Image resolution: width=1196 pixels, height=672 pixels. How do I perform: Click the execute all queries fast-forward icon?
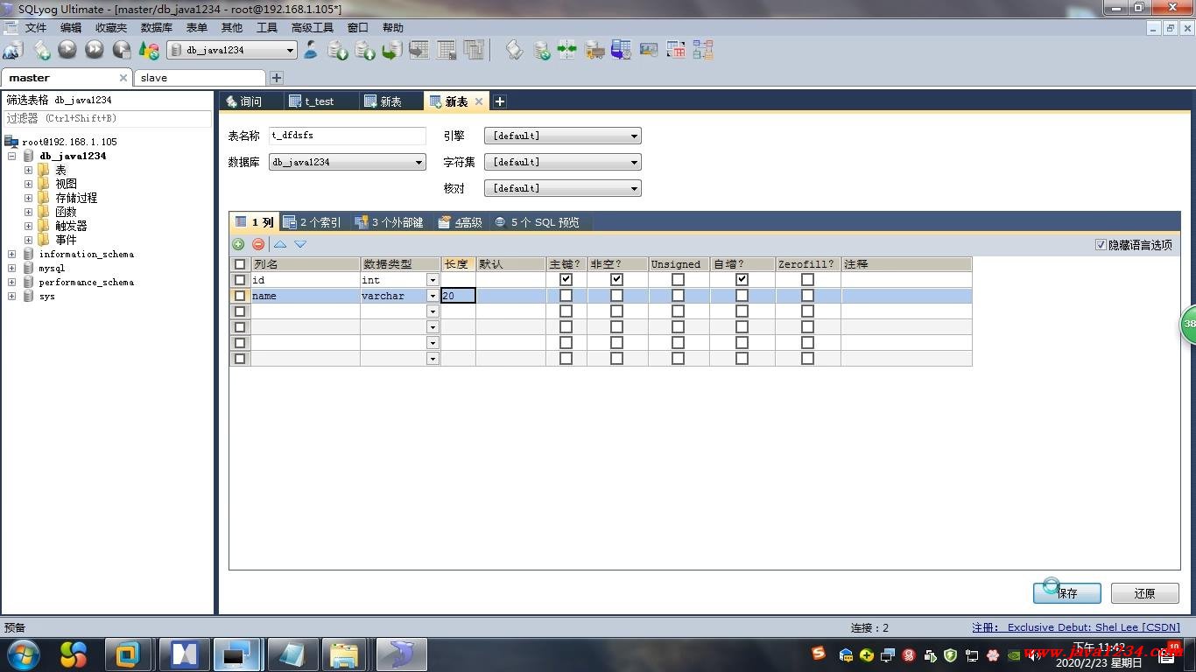coord(95,50)
